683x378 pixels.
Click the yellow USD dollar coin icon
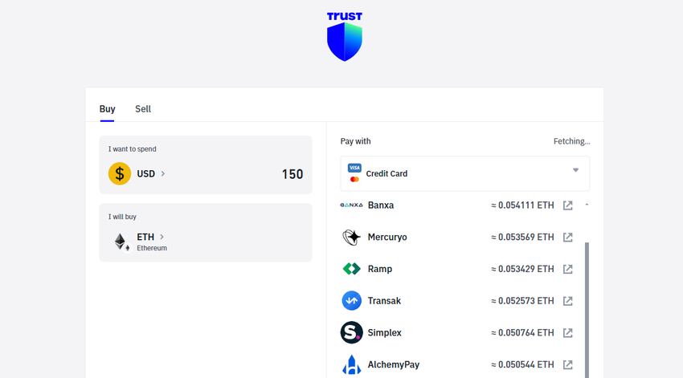[x=120, y=173]
